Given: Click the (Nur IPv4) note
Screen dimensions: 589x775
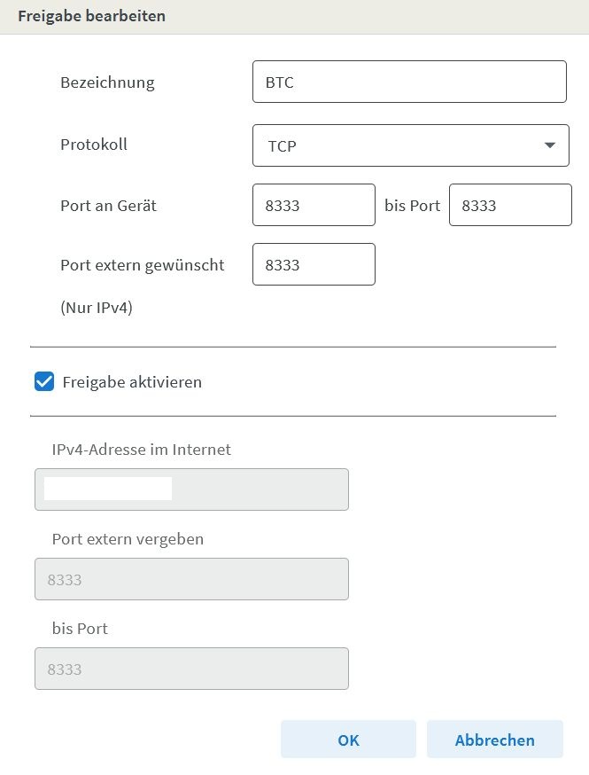Looking at the screenshot, I should pyautogui.click(x=97, y=309).
